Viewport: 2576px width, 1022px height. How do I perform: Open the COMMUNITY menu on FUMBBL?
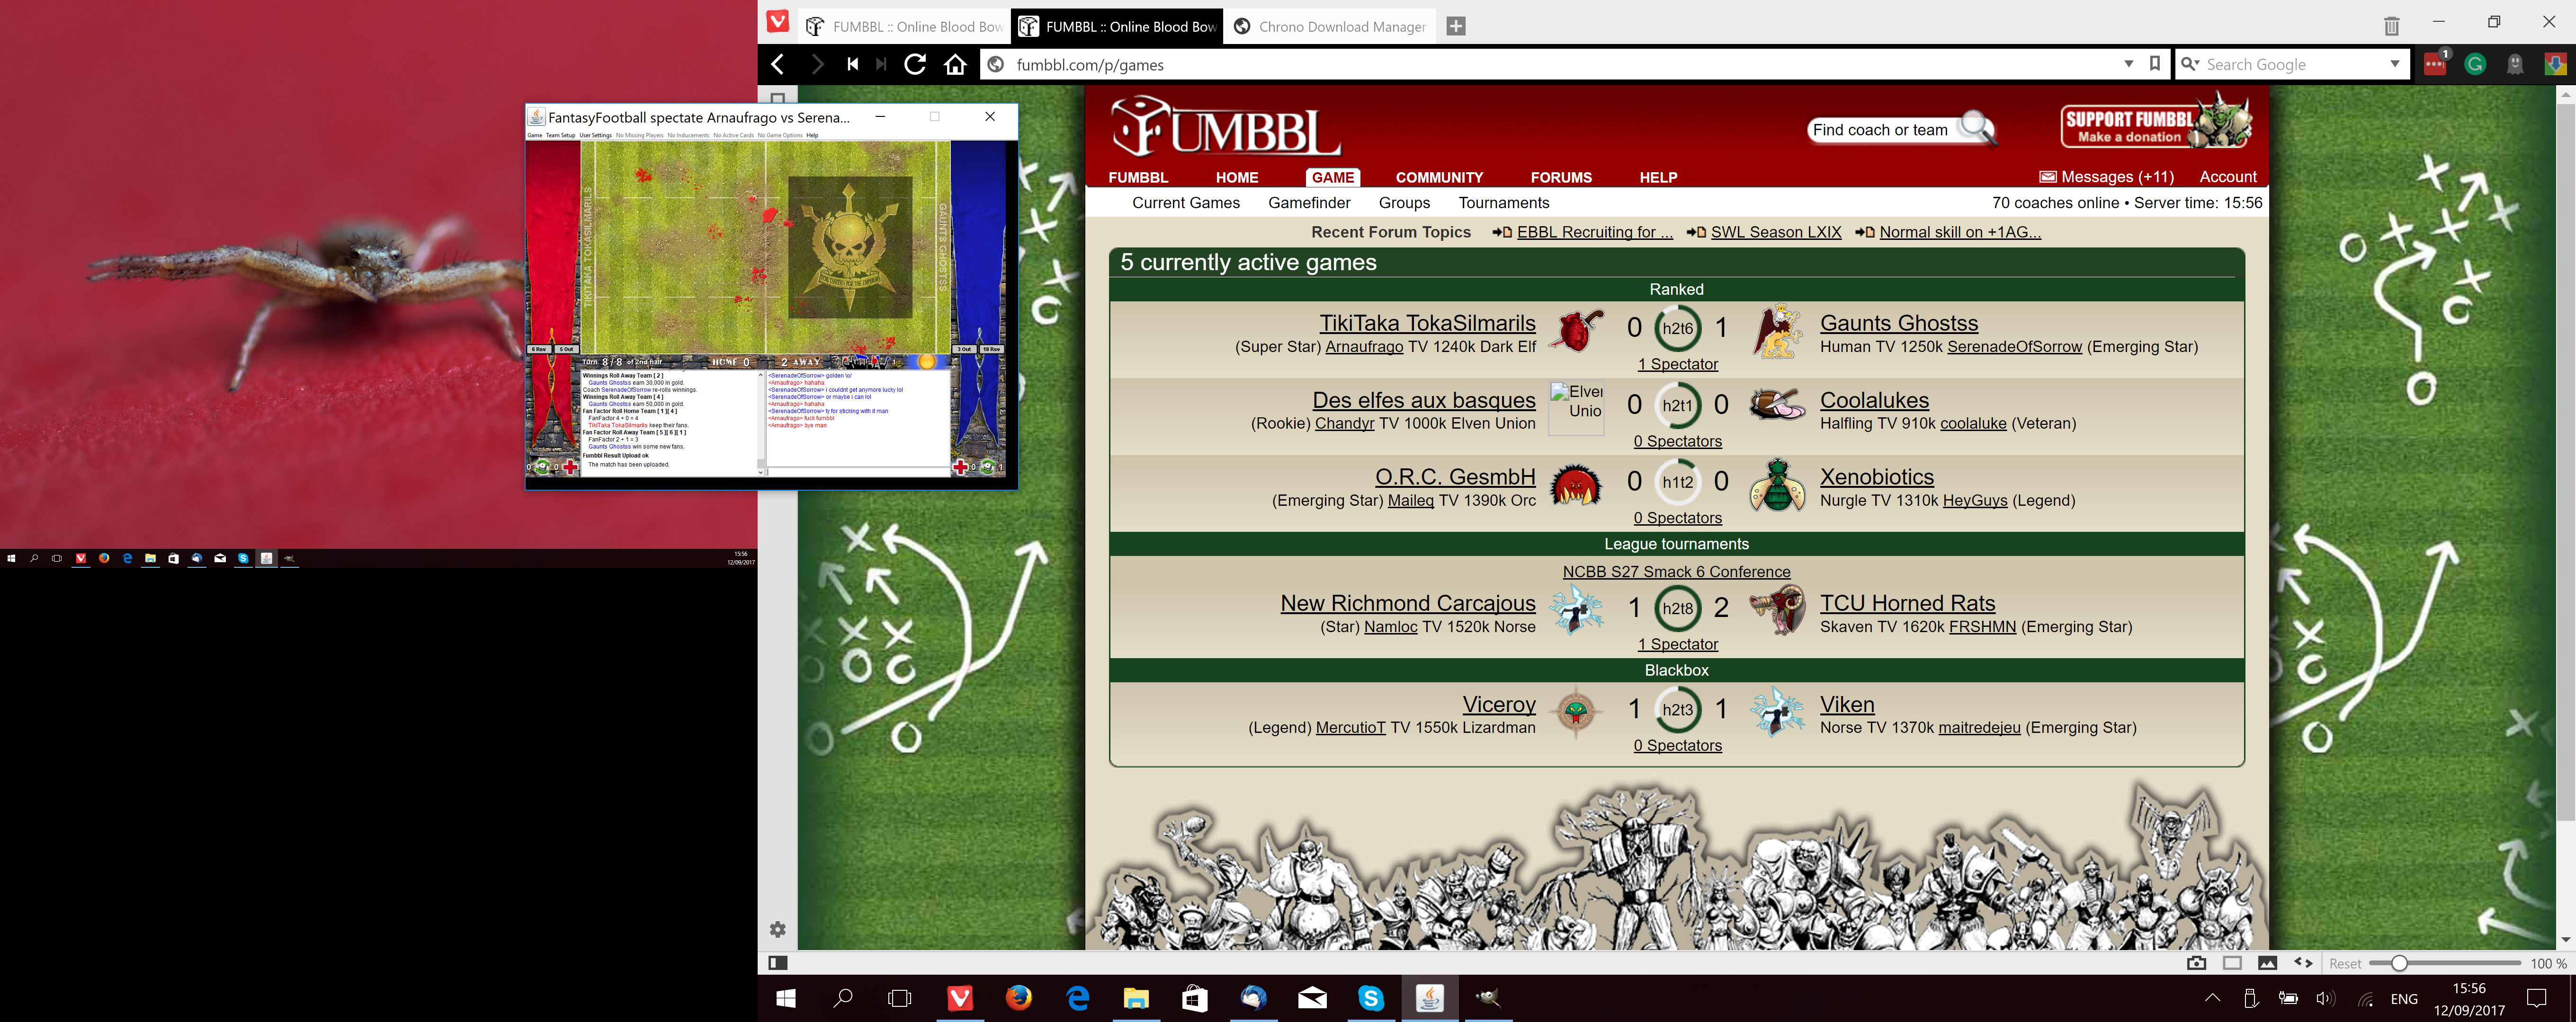click(1439, 177)
